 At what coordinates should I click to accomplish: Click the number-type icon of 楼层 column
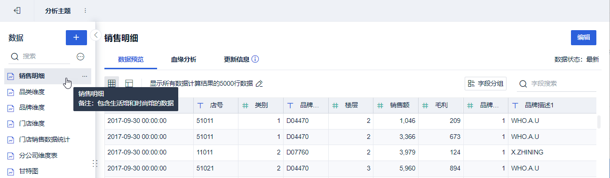[335, 105]
